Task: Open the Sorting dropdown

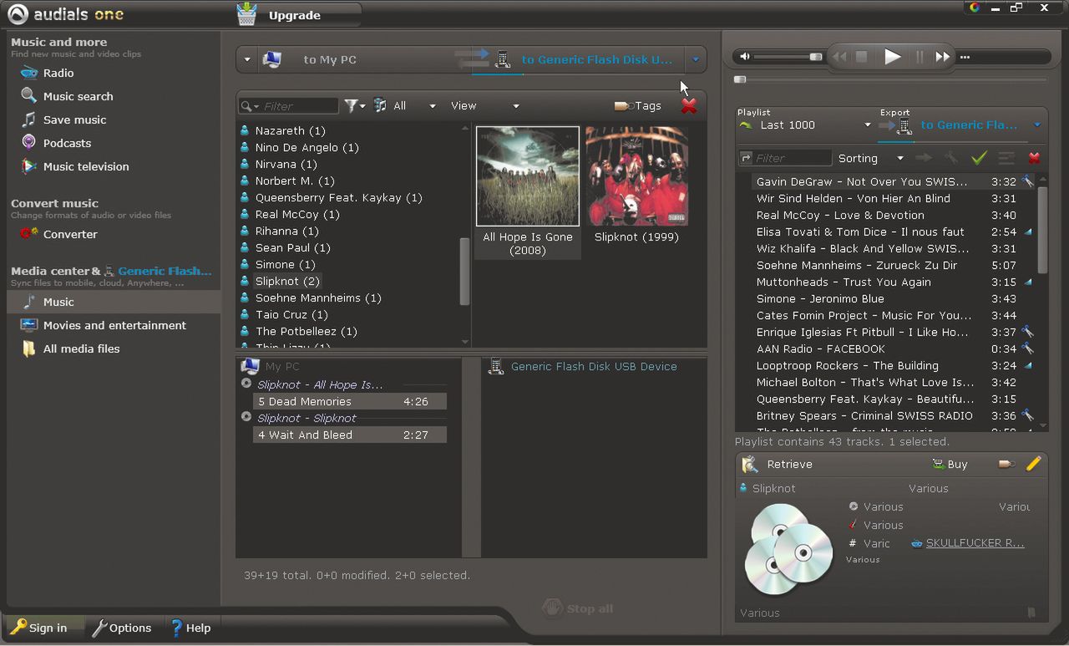Action: click(x=871, y=158)
